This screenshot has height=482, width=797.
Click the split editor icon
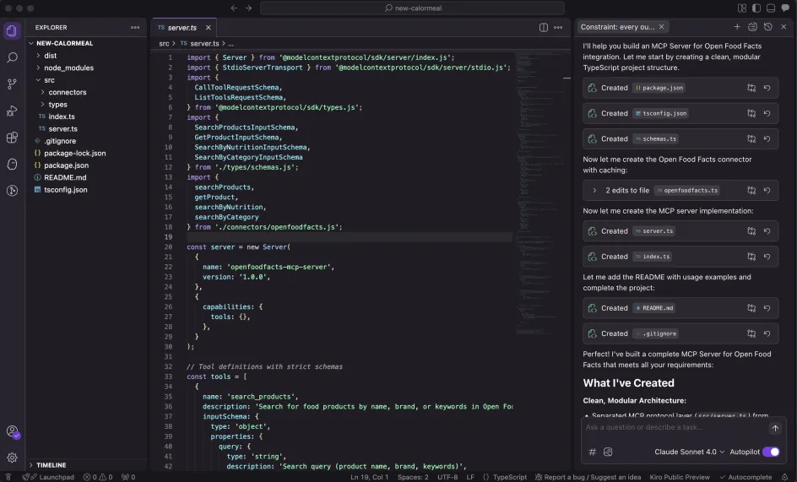pos(544,27)
